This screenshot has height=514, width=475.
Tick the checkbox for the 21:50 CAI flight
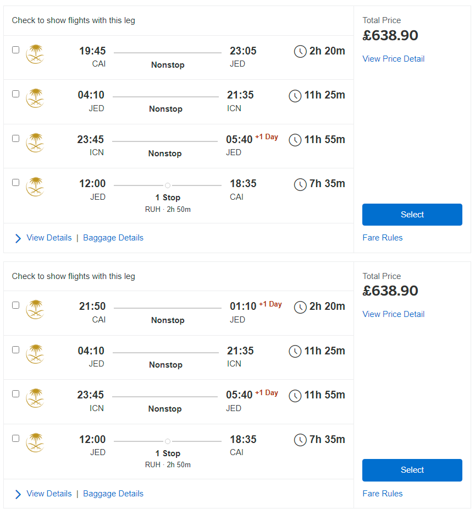[16, 305]
